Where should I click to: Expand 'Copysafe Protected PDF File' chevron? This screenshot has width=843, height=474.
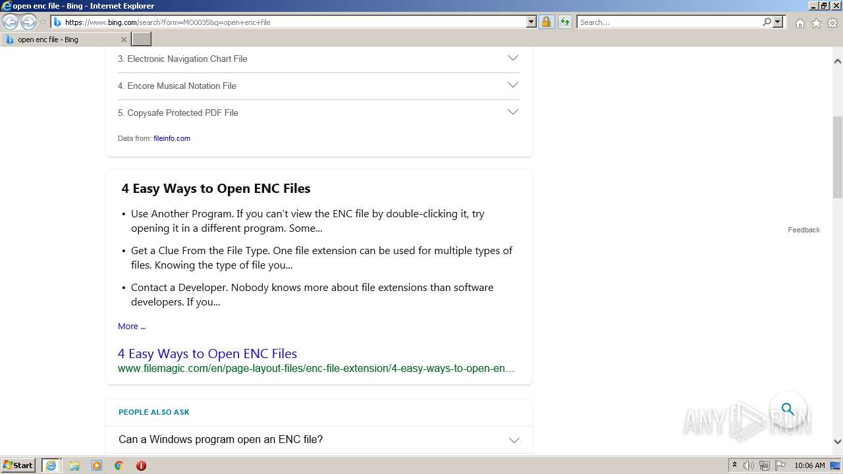(x=512, y=112)
